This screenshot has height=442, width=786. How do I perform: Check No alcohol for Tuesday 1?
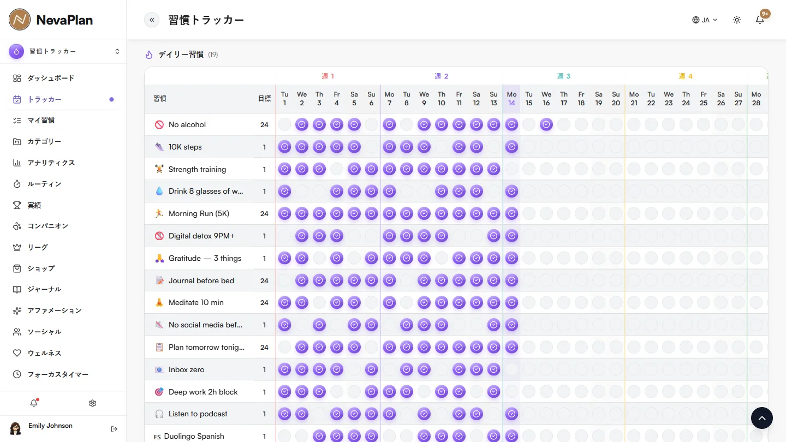[284, 124]
